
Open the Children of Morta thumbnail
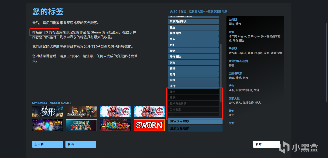[81, 125]
